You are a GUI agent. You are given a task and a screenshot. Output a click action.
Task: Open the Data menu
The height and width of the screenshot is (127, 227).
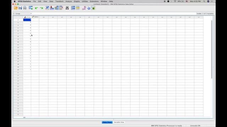(51, 1)
